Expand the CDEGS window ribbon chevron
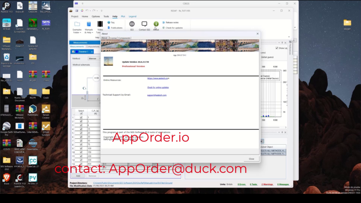361x203 pixels. click(295, 27)
